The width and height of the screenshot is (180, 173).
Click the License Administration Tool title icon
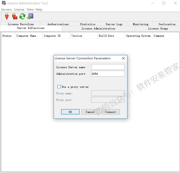(4, 3)
